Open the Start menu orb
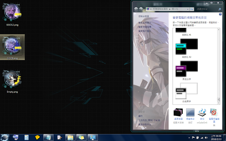226x141 pixels. tap(5, 138)
